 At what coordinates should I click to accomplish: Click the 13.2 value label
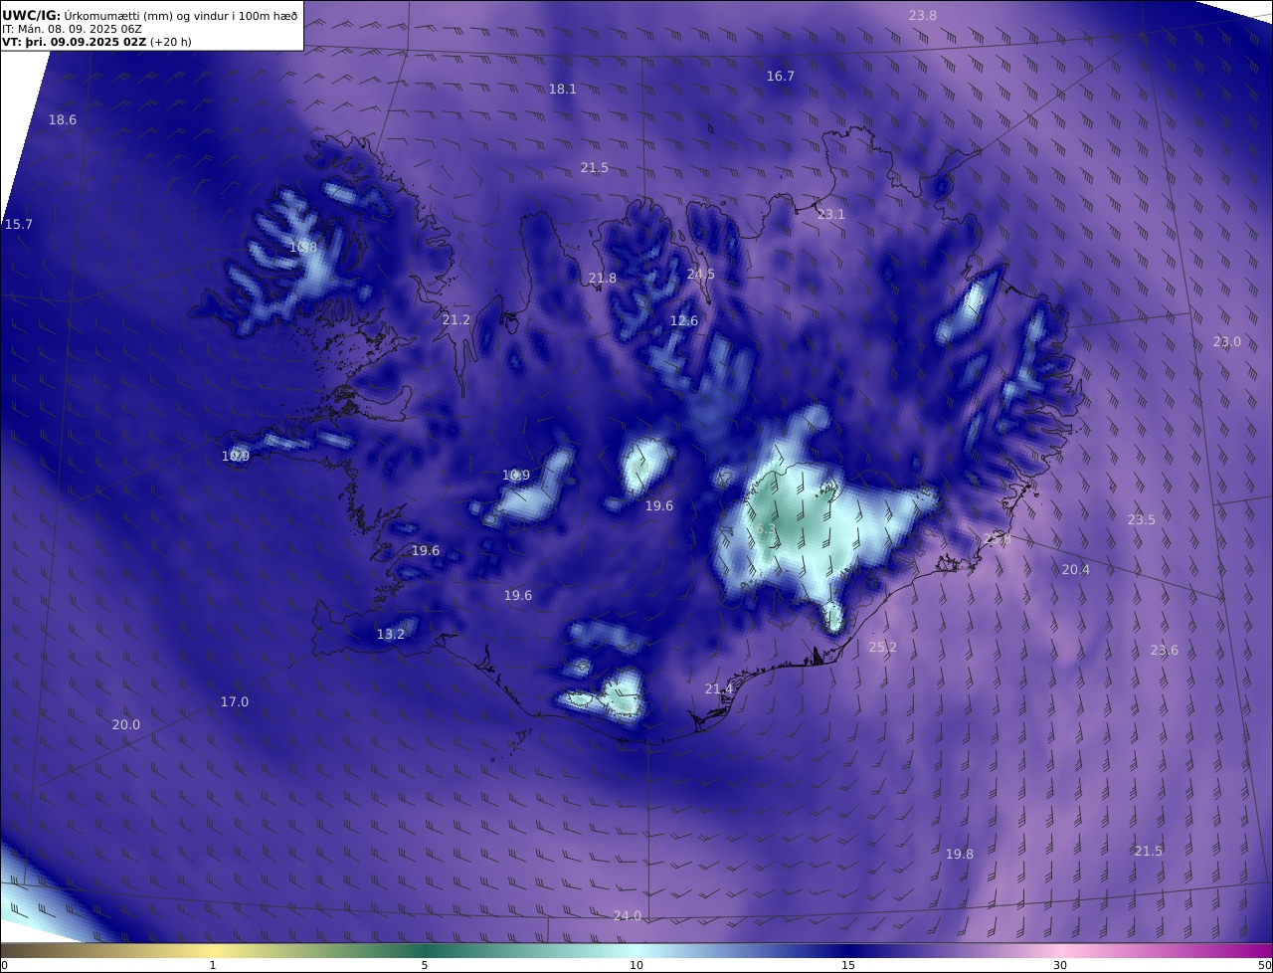click(391, 635)
